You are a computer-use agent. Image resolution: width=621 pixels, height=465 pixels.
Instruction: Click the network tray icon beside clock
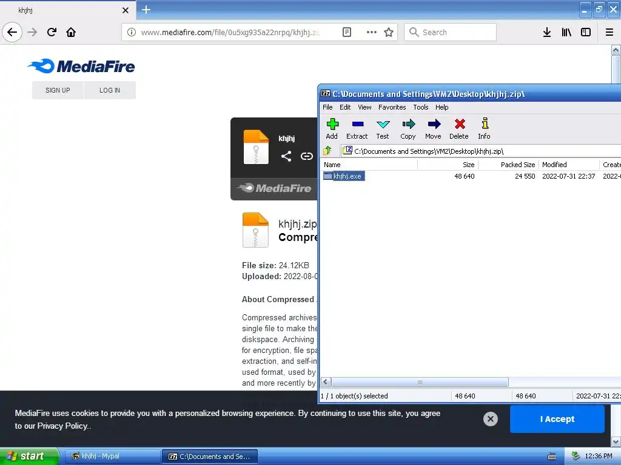[x=576, y=456]
